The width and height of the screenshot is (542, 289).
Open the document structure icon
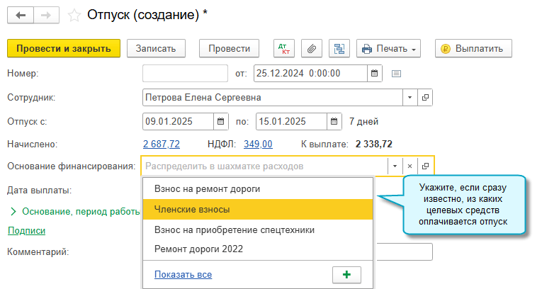tap(339, 49)
